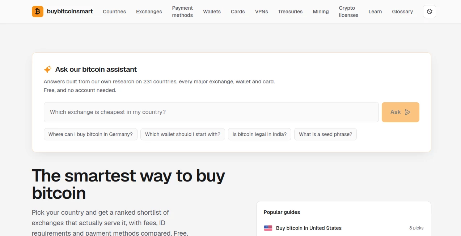Screen dimensions: 461x236
Task: Choose the 'Which wallet should I start with?' suggestion
Action: click(183, 134)
